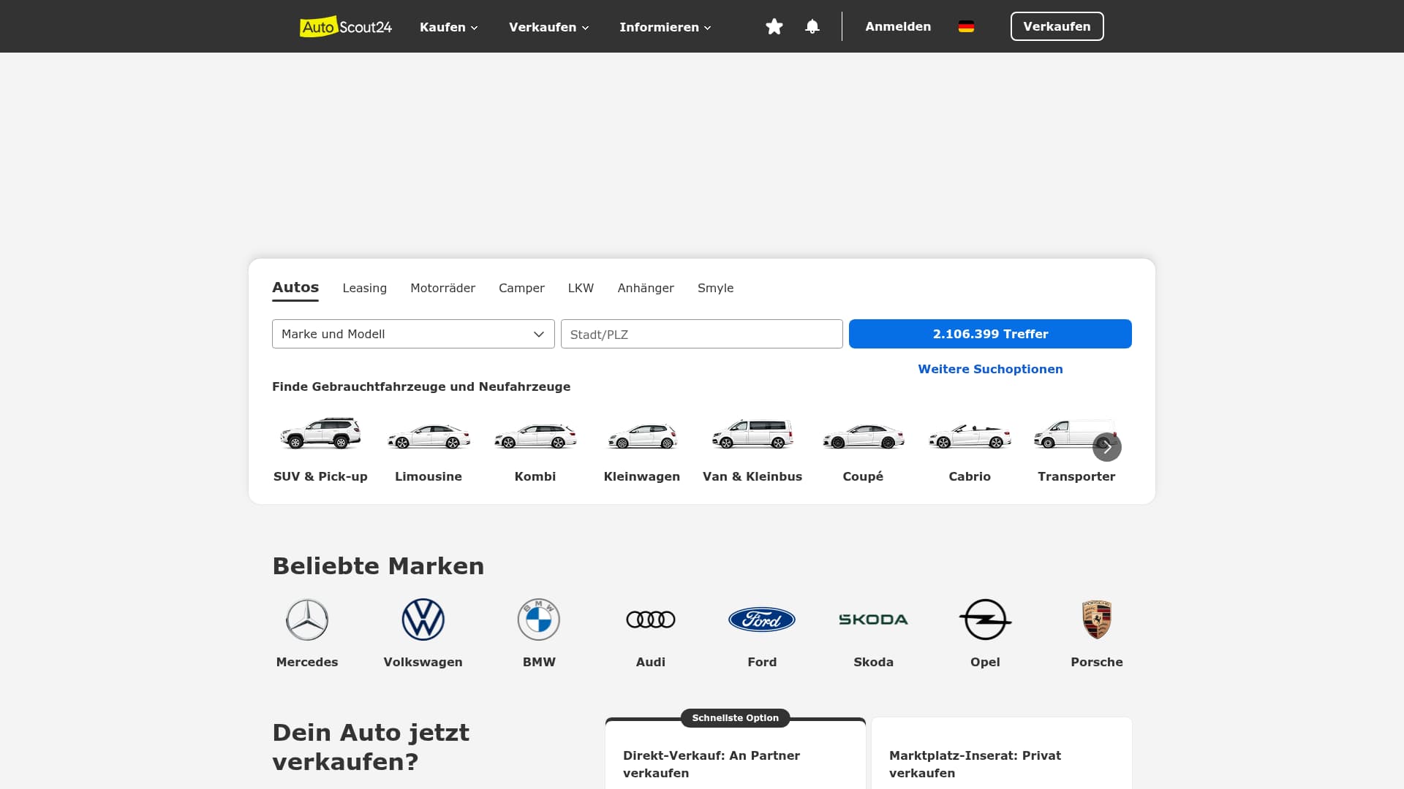Click the Transporter label
Viewport: 1404px width, 789px height.
pyautogui.click(x=1076, y=476)
